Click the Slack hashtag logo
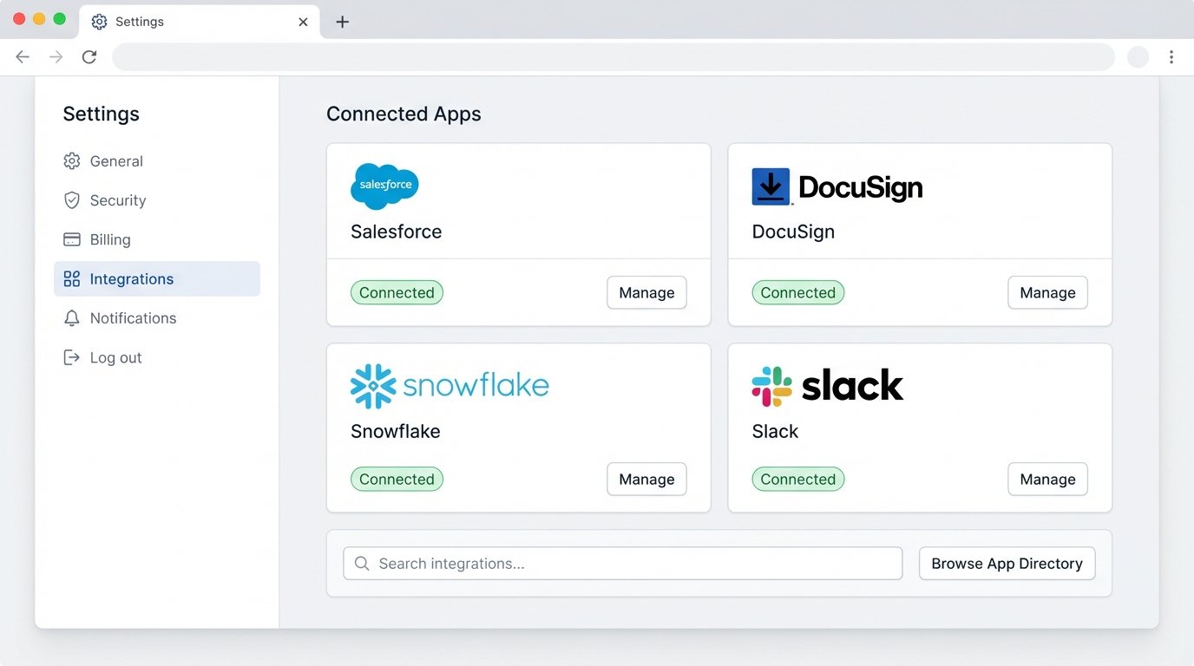This screenshot has height=666, width=1194. coord(771,386)
